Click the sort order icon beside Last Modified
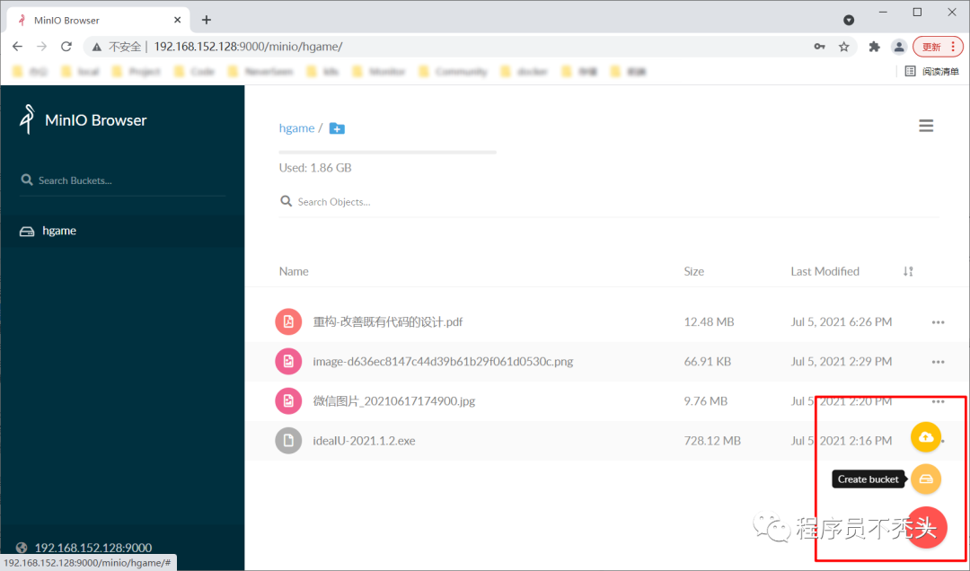Image resolution: width=970 pixels, height=571 pixels. tap(908, 271)
